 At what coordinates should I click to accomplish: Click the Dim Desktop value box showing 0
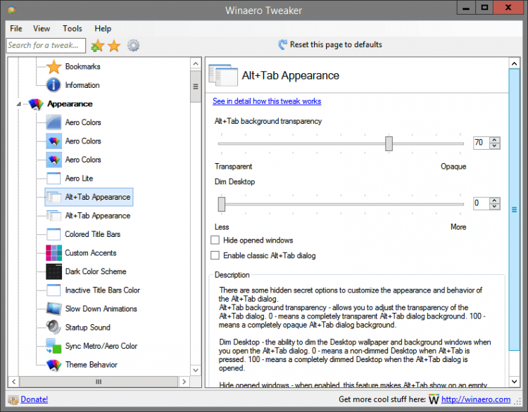pyautogui.click(x=482, y=203)
